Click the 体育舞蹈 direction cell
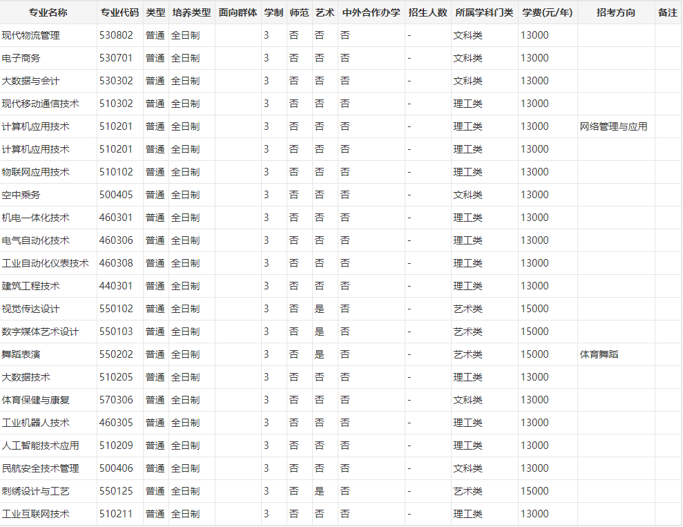This screenshot has height=527, width=683. 599,354
